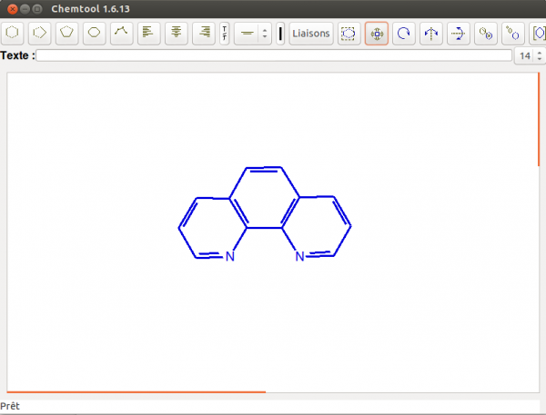Pick the zigzag chain drawing tool
Image resolution: width=546 pixels, height=415 pixels.
click(121, 34)
